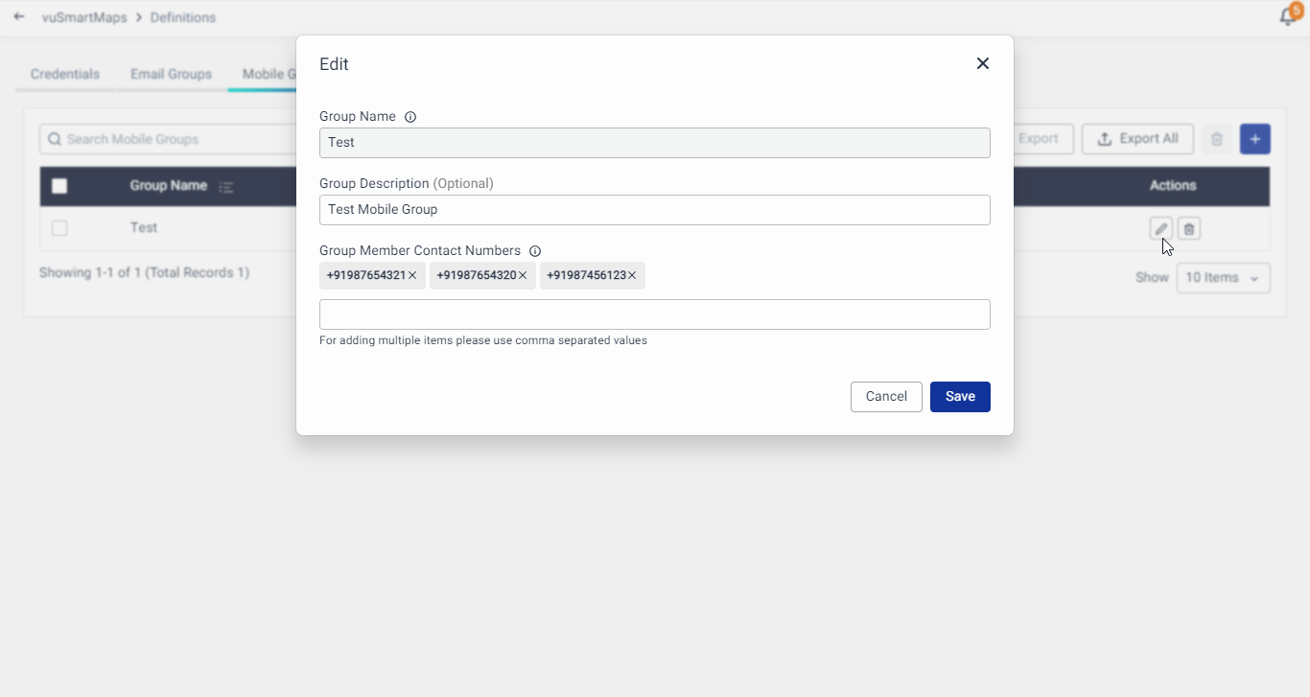Click the back arrow icon

coord(19,16)
